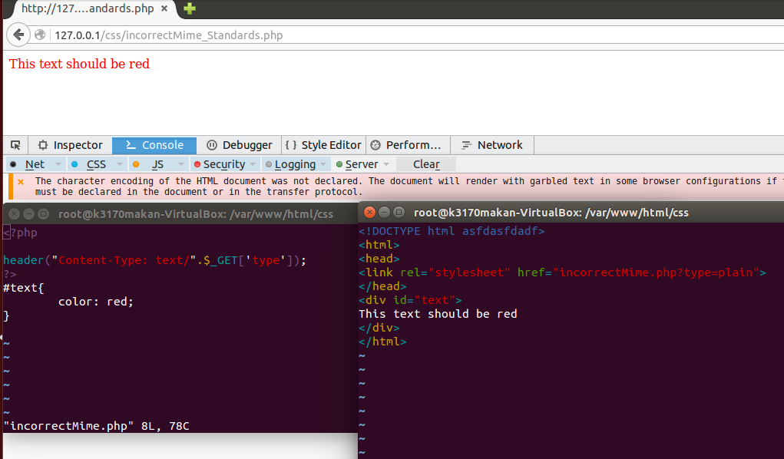The image size is (784, 459).
Task: Click the Debugger pause icon
Action: click(210, 145)
